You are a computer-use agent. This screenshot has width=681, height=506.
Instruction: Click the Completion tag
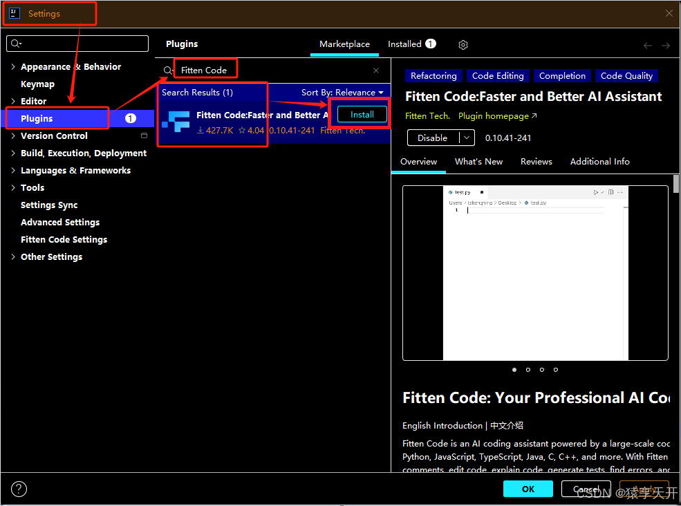[562, 76]
